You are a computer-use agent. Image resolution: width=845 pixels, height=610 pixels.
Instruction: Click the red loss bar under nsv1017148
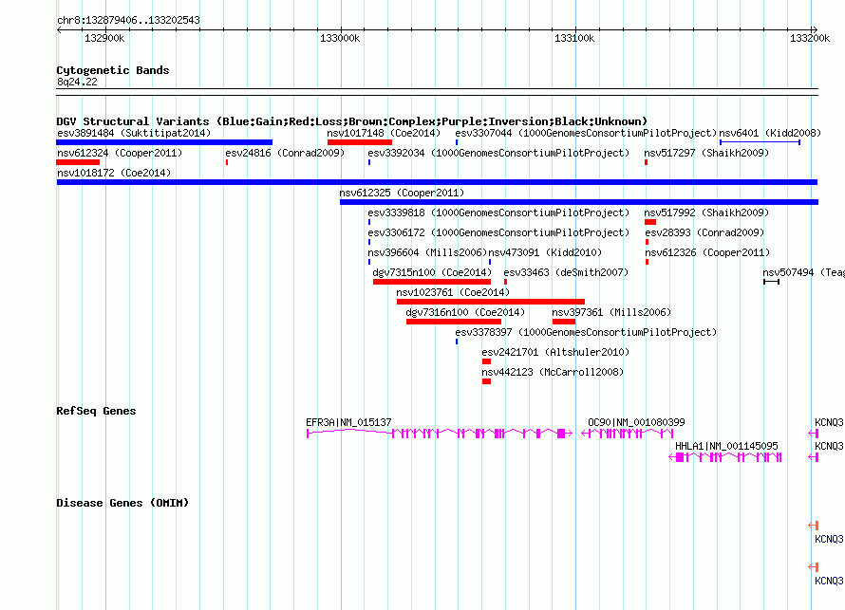(x=360, y=142)
